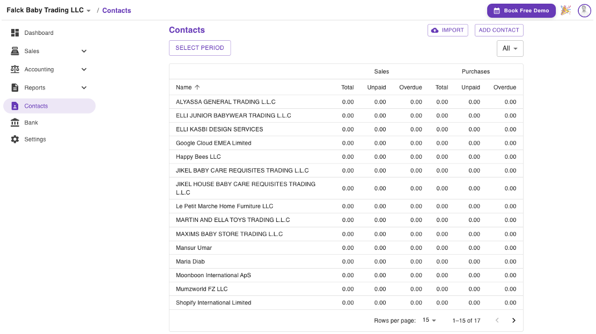596x334 pixels.
Task: Open the Falck Baby Trading LLC company switcher
Action: coord(48,10)
